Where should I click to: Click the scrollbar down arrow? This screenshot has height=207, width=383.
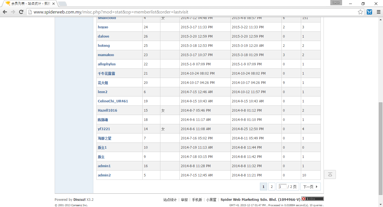(380, 205)
